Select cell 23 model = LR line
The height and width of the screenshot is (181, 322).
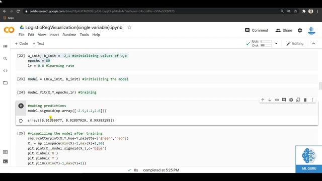click(x=78, y=79)
